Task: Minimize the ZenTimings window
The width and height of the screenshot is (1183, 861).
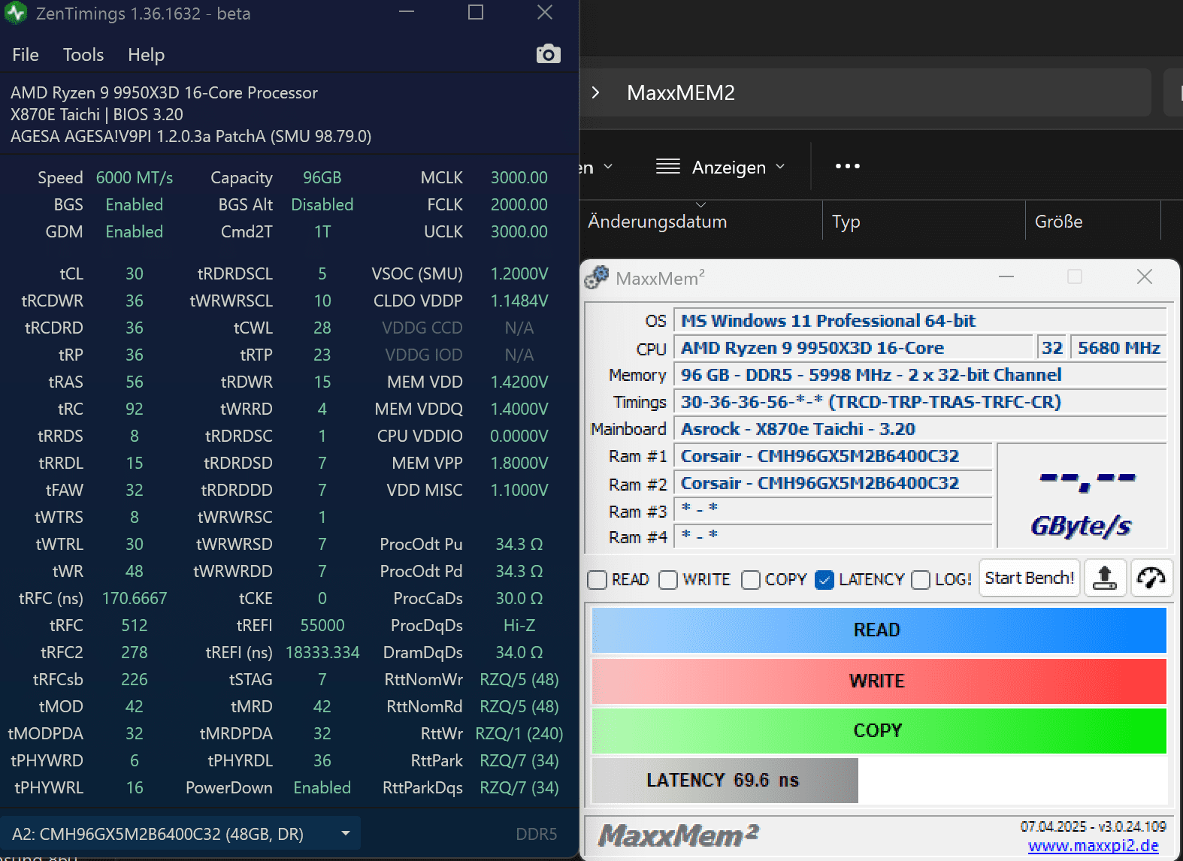Action: coord(407,12)
